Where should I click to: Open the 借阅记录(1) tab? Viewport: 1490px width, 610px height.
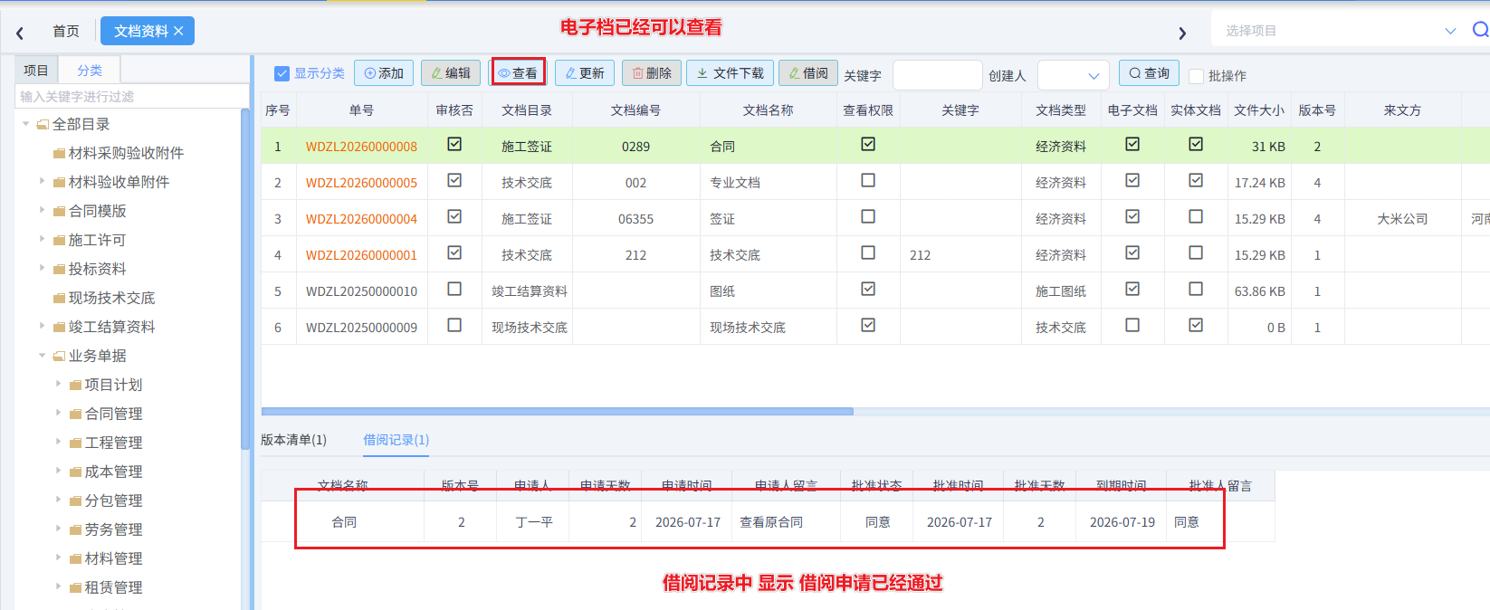[396, 440]
